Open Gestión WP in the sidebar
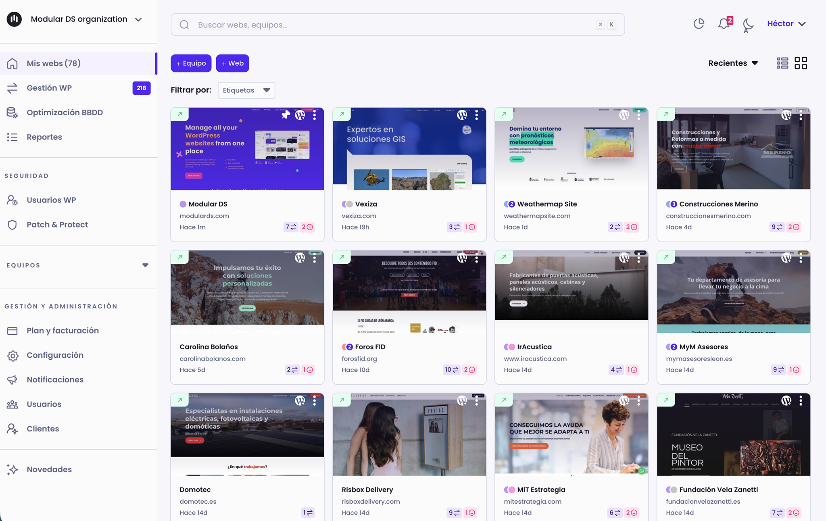826x521 pixels. click(x=49, y=88)
